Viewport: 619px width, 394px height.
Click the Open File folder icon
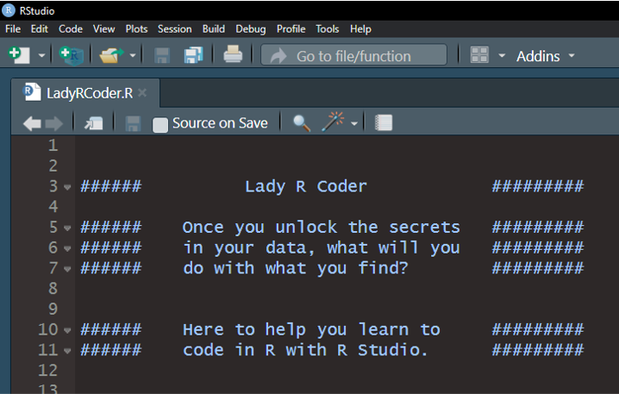click(x=111, y=55)
